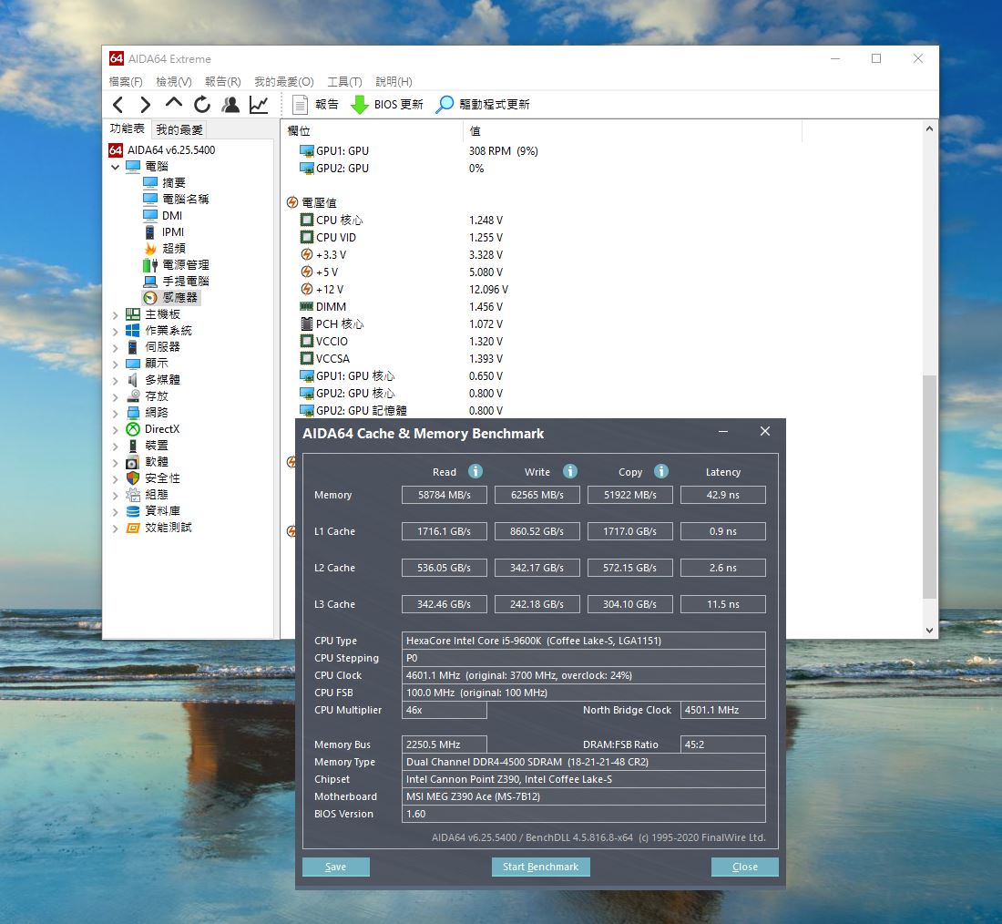Image resolution: width=1002 pixels, height=924 pixels.
Task: Click the Start Benchmark button
Action: [540, 868]
